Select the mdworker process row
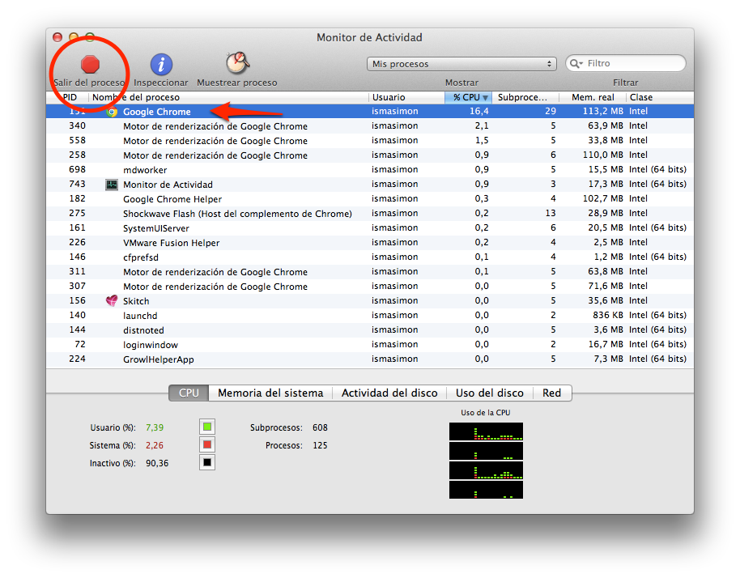Image resolution: width=740 pixels, height=578 pixels. [x=370, y=170]
